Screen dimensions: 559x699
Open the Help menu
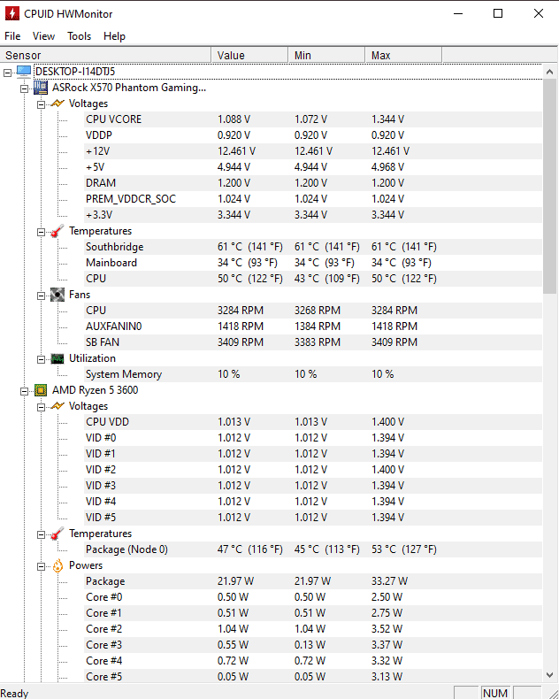pyautogui.click(x=114, y=36)
